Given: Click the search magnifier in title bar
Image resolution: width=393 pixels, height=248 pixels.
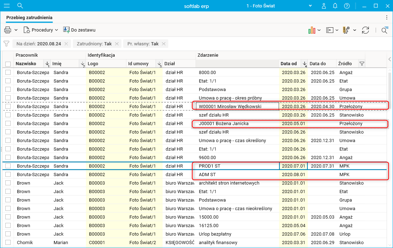Looking at the screenshot, I should pos(20,6).
